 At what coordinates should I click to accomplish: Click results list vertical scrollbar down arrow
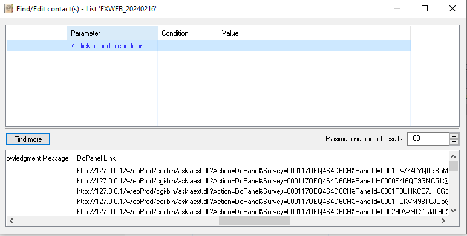coord(453,211)
